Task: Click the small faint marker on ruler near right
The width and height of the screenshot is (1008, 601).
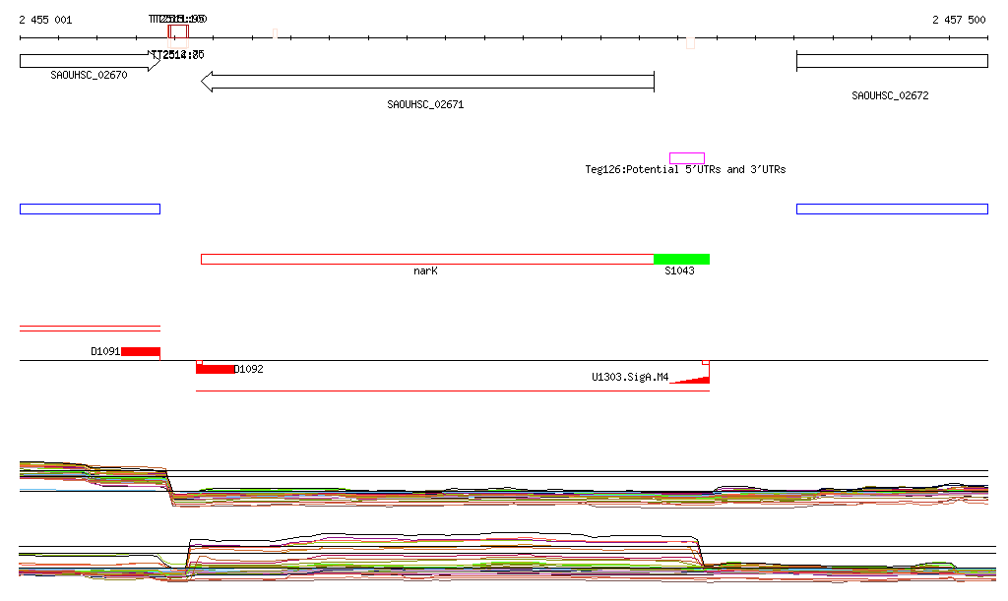Action: point(690,43)
